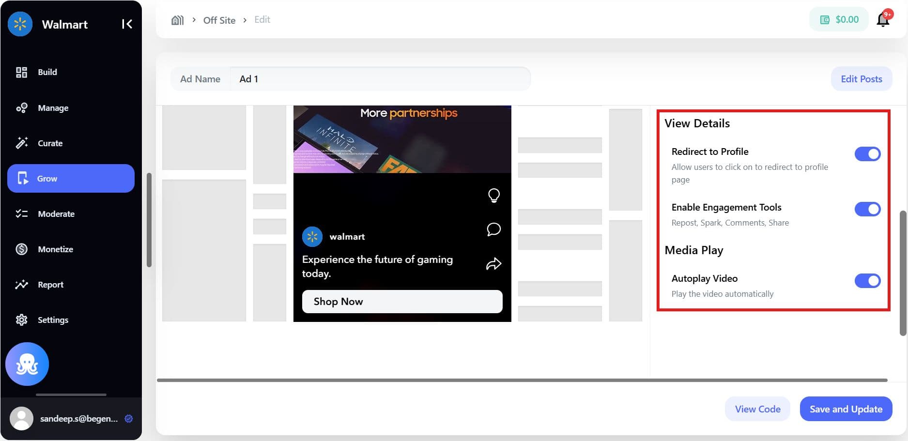Click the ad video thumbnail preview

(x=402, y=139)
